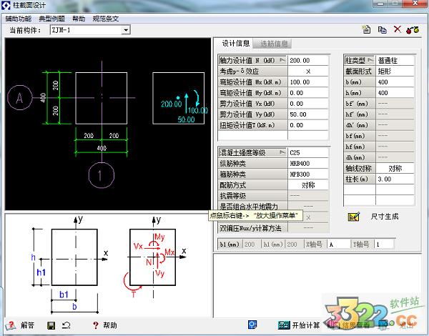
Task: Switch to the 设计信息 tab
Action: (x=235, y=43)
